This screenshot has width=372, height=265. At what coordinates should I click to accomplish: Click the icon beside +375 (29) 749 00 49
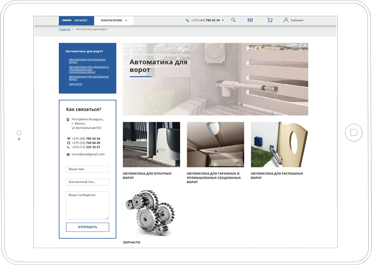pyautogui.click(x=68, y=143)
